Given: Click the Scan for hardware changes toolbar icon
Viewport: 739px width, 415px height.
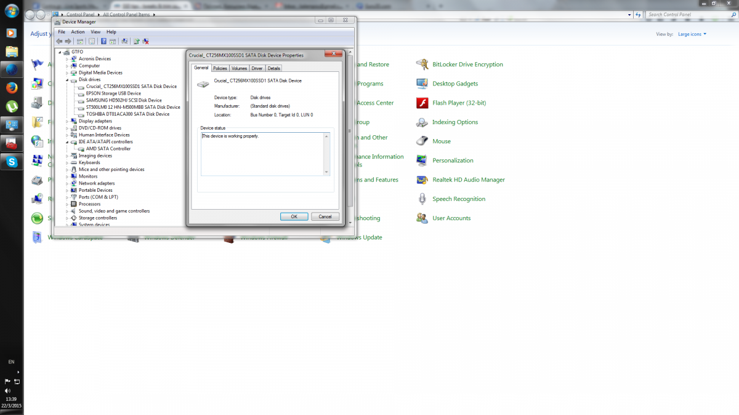Looking at the screenshot, I should click(124, 41).
